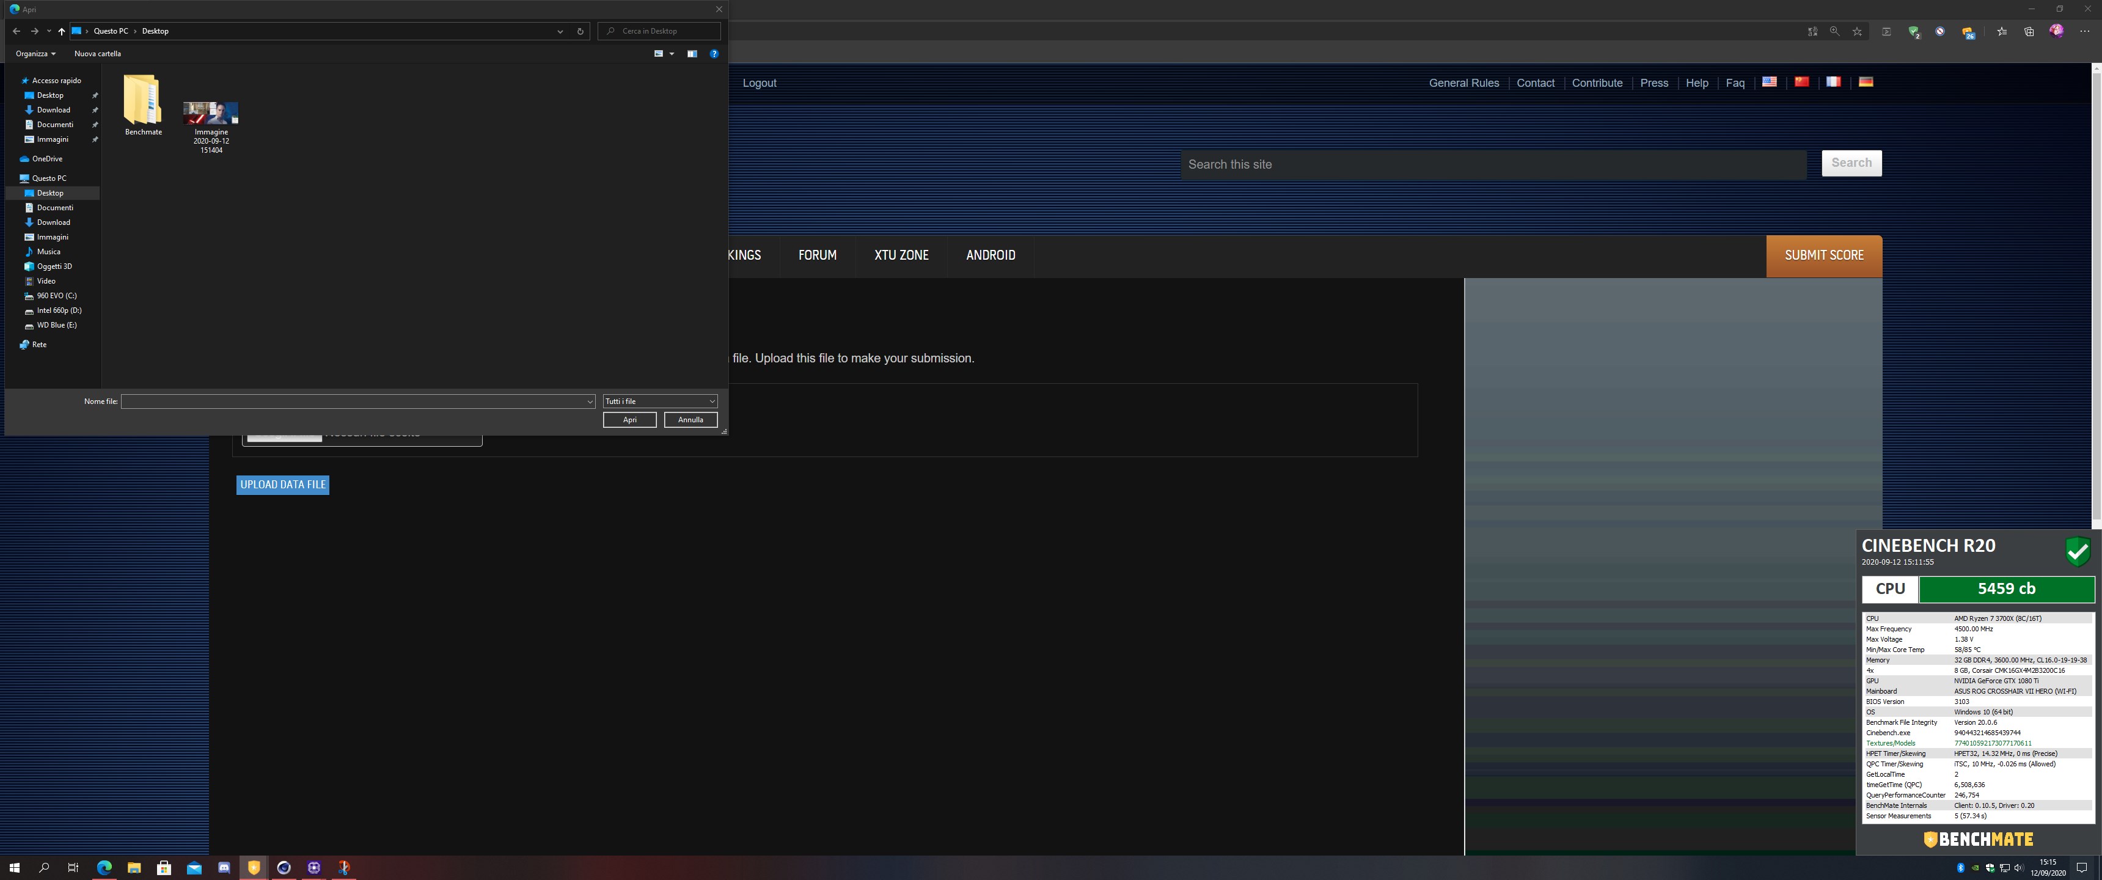The height and width of the screenshot is (880, 2102).
Task: Open the XTU ZONE nav tab
Action: [x=901, y=255]
